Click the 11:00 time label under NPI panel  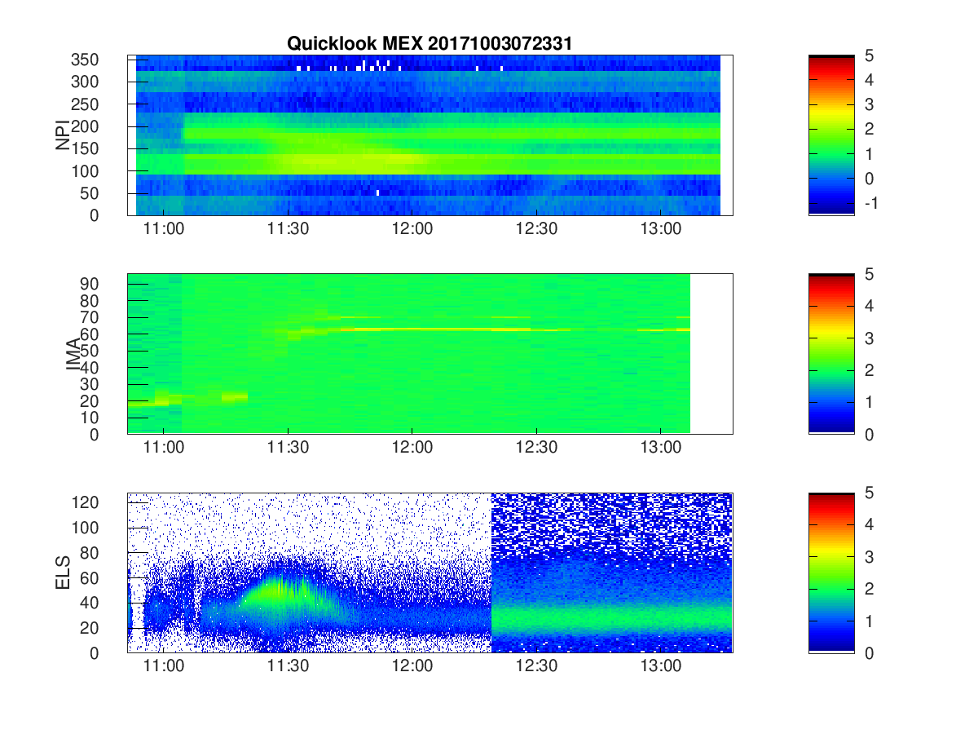[x=163, y=229]
